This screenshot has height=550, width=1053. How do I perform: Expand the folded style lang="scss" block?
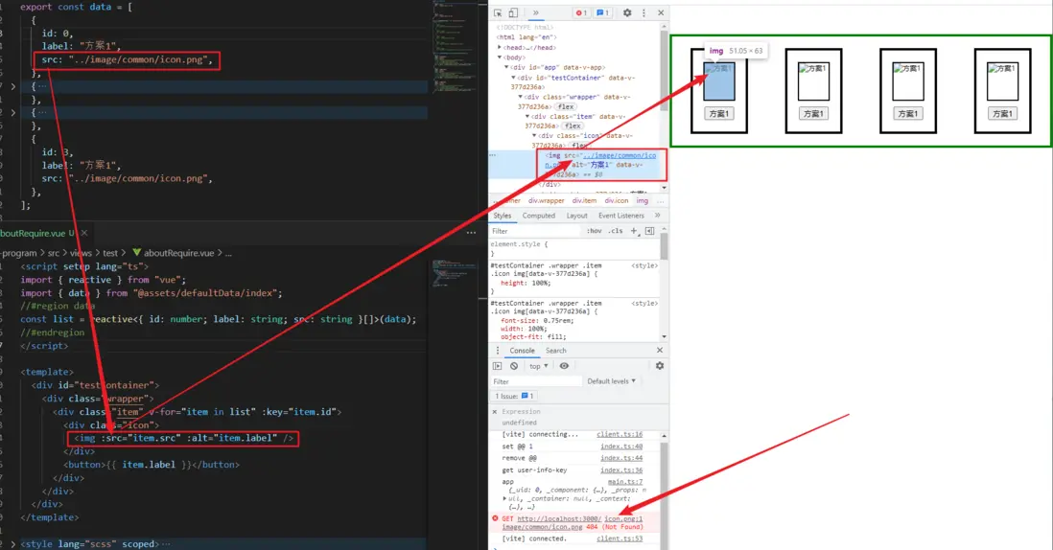[12, 544]
